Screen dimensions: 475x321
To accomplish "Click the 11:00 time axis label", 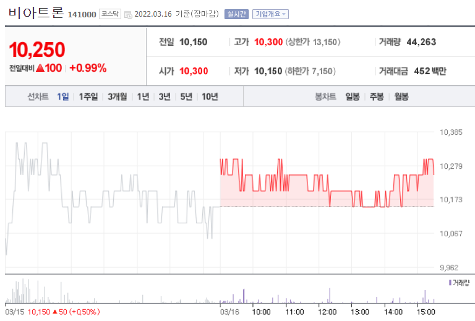I will coord(294,312).
